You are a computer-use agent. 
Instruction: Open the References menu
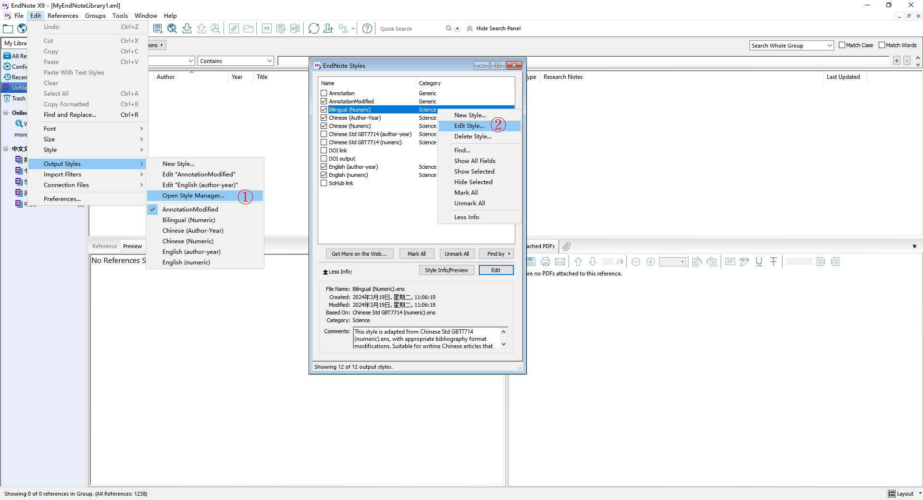pyautogui.click(x=62, y=16)
